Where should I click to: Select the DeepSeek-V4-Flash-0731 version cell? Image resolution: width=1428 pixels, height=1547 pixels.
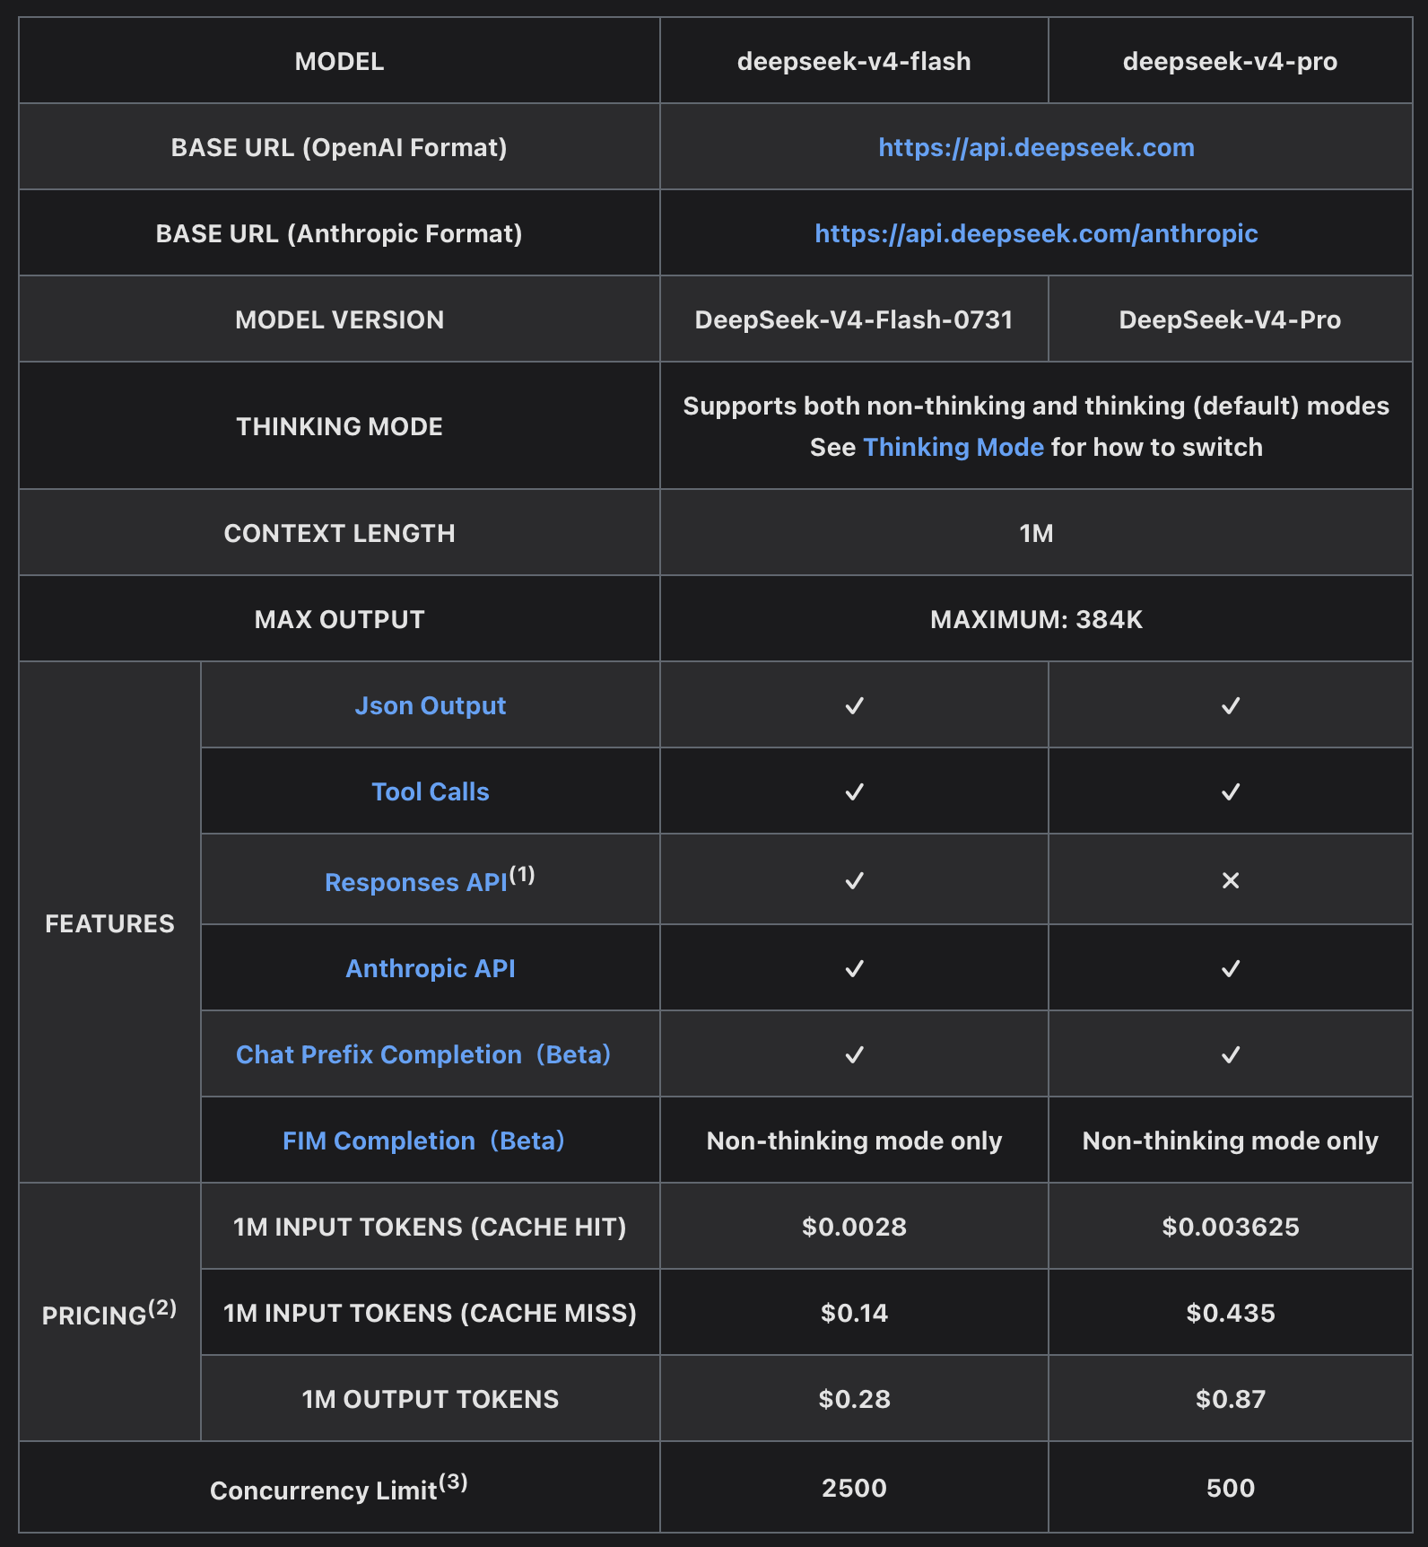click(854, 319)
